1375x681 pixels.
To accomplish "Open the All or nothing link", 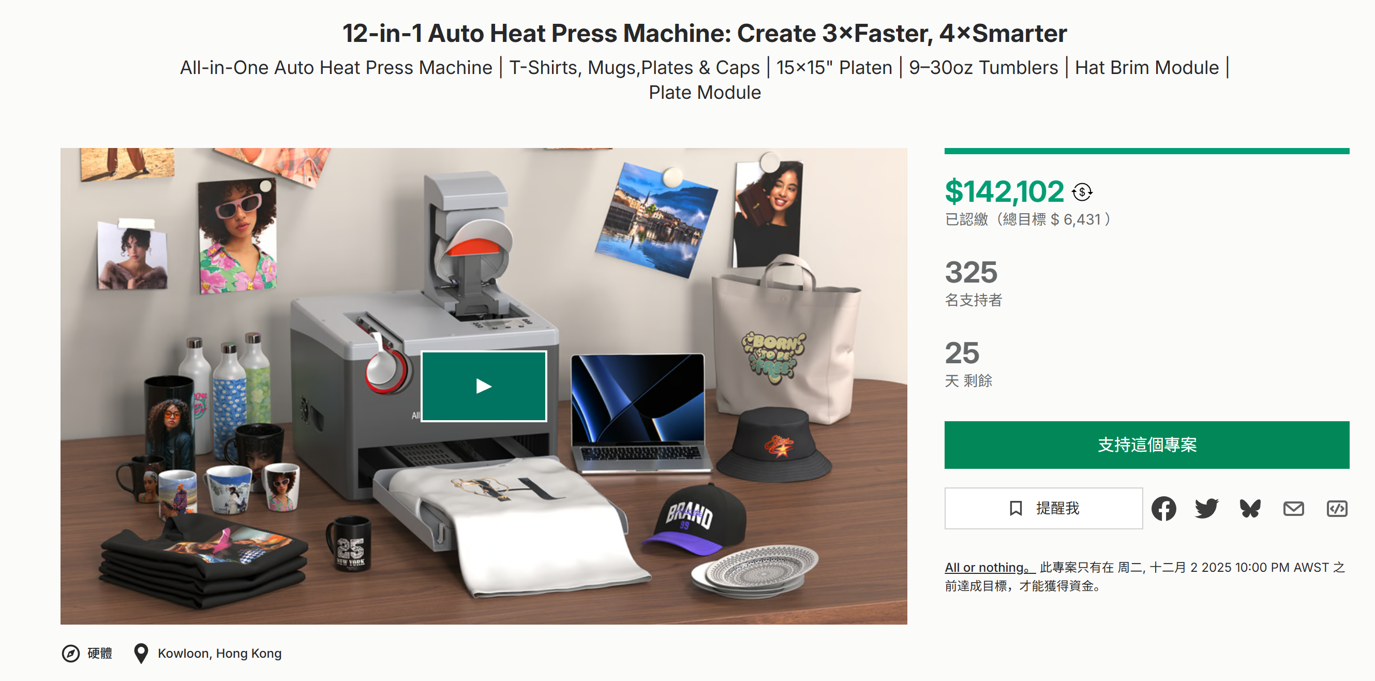I will [990, 567].
